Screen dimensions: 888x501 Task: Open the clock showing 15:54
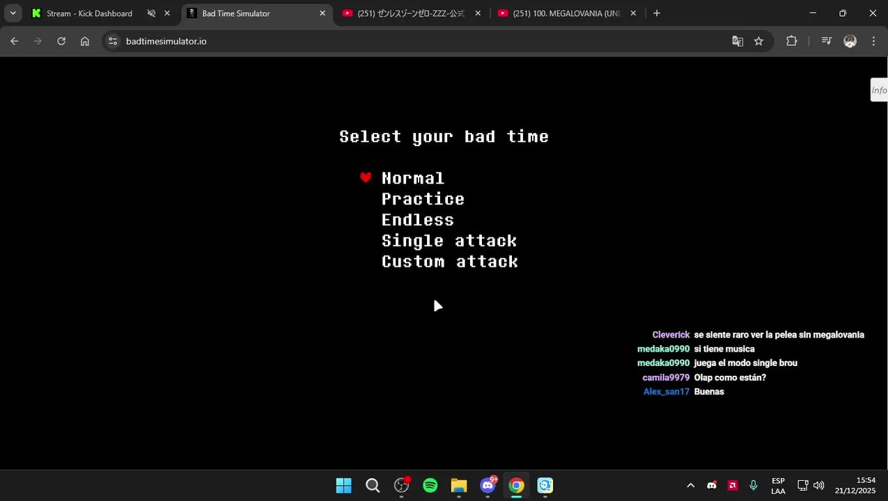click(855, 486)
